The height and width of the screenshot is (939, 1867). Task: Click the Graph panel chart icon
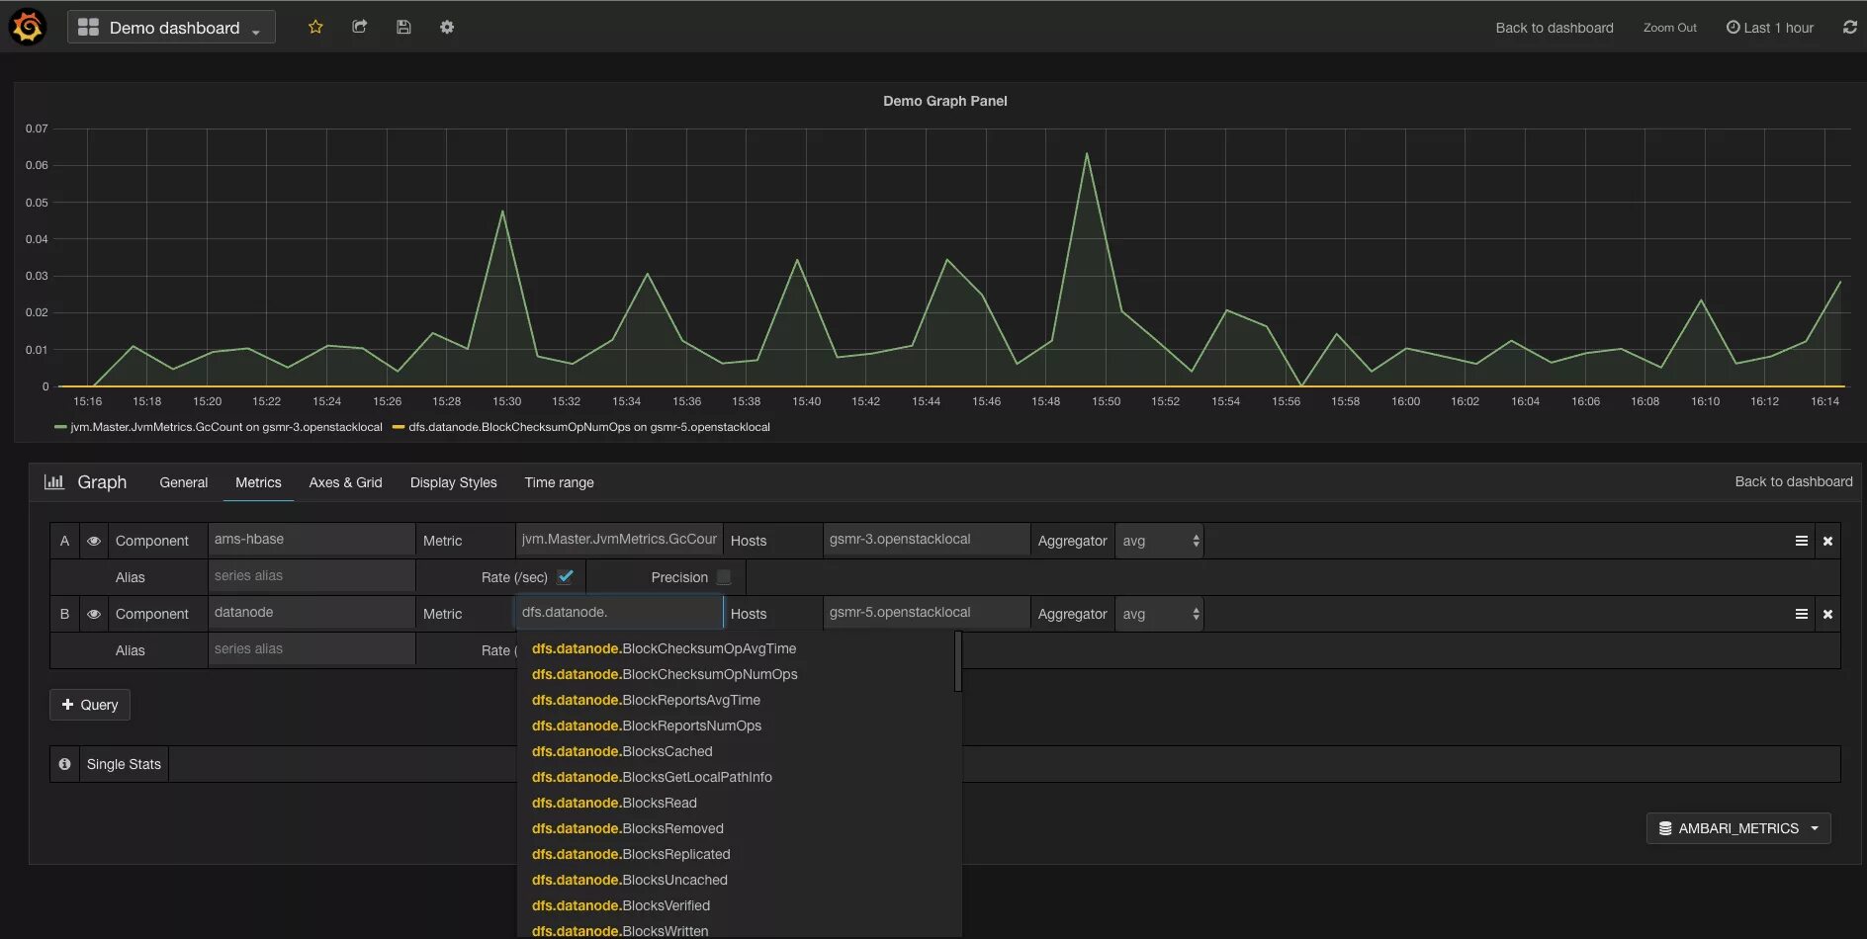click(54, 481)
